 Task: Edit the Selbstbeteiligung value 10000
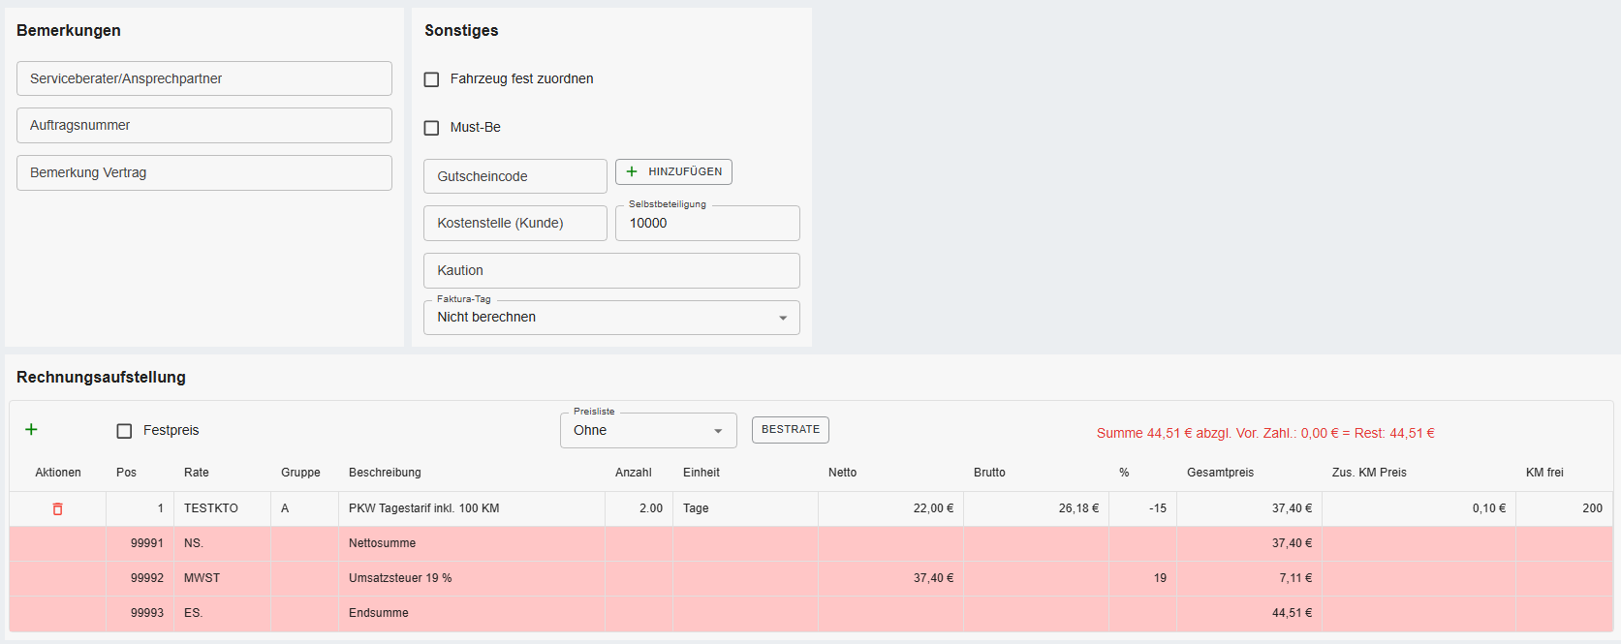707,223
